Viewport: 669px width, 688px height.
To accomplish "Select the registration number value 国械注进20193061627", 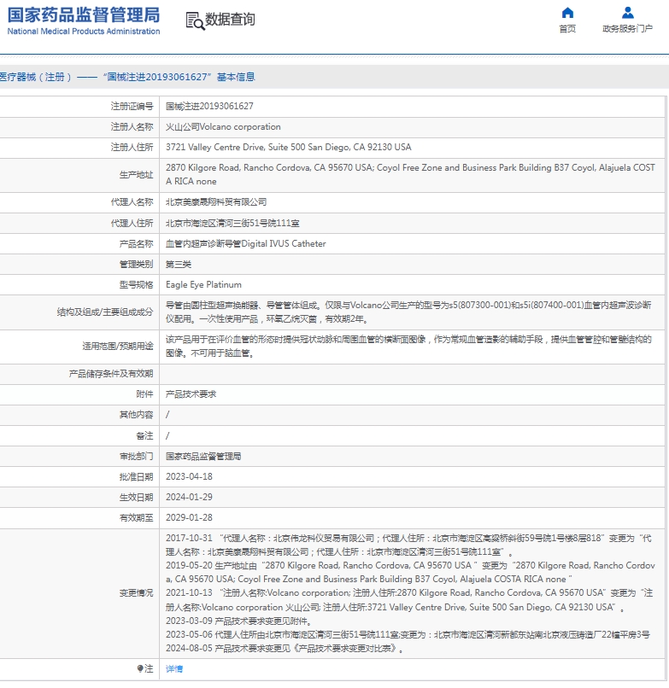I will [209, 106].
